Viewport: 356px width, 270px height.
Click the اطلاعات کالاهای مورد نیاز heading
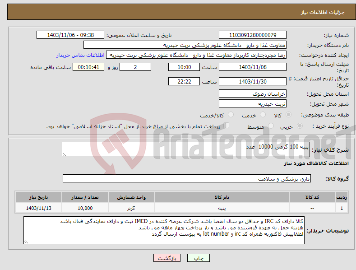[316, 163]
